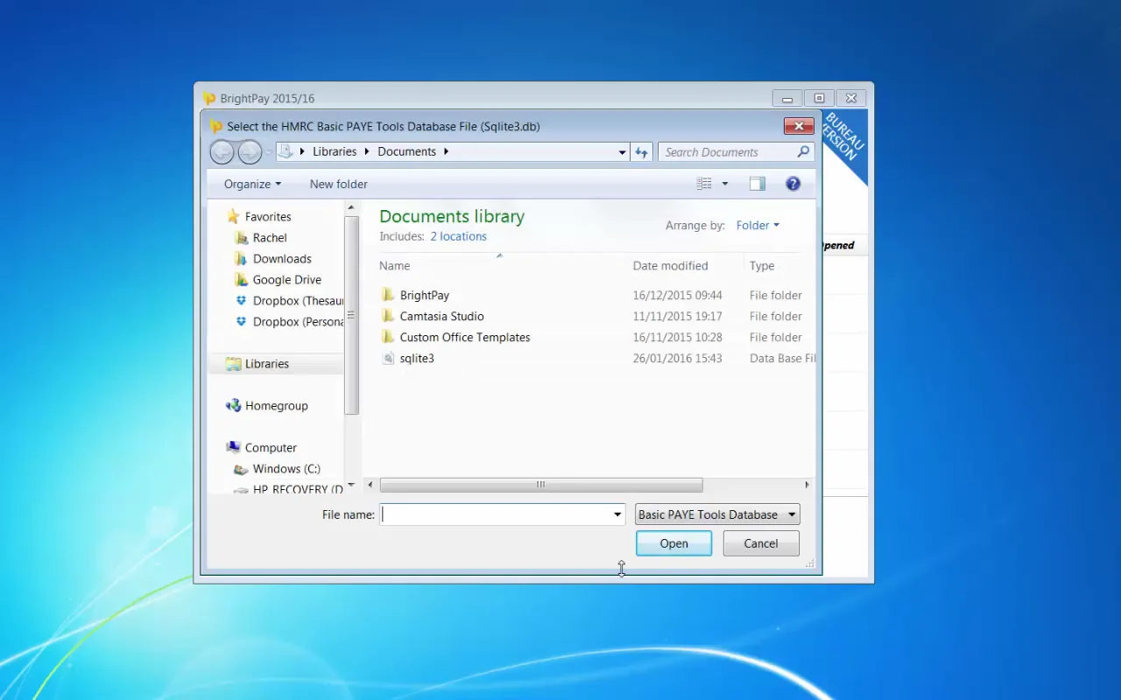Click the Help question mark icon
Viewport: 1121px width, 700px height.
pos(793,184)
